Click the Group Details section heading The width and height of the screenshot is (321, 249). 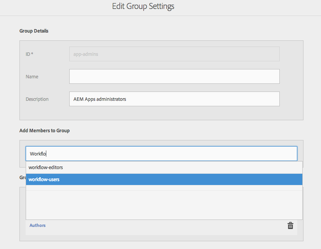[x=34, y=31]
